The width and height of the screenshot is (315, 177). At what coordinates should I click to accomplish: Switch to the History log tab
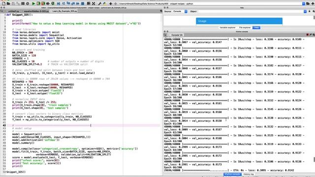pos(249,174)
